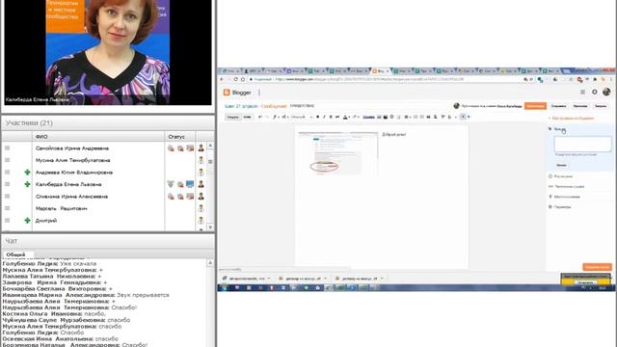Image resolution: width=617 pixels, height=347 pixels.
Task: Tick checkbox for Мусина Алия Темирбулатовна
Action: coord(7,160)
